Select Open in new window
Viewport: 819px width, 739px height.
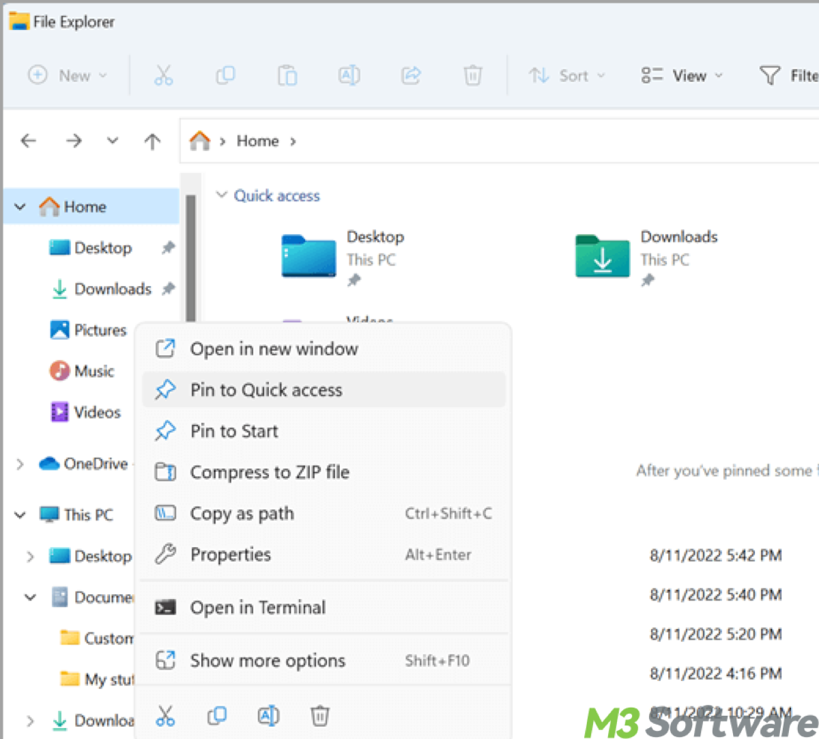pos(324,349)
